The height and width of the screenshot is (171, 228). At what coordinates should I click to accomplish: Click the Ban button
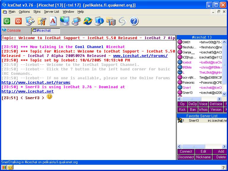(x=192, y=110)
